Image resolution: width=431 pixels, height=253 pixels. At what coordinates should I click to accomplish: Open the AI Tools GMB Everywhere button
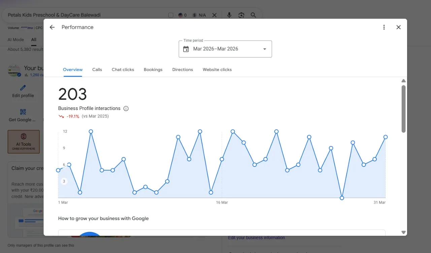pyautogui.click(x=24, y=142)
